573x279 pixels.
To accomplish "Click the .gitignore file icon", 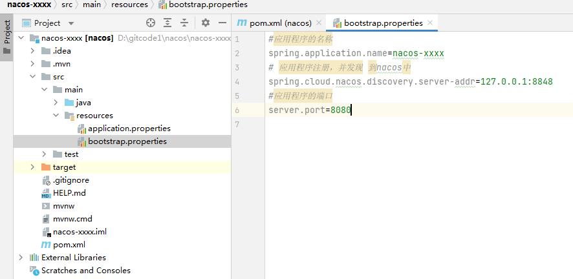I will pyautogui.click(x=46, y=180).
